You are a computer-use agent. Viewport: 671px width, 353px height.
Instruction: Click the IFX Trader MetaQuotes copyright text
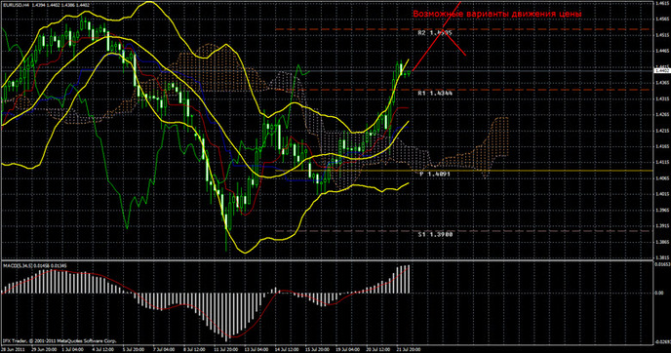tap(59, 341)
